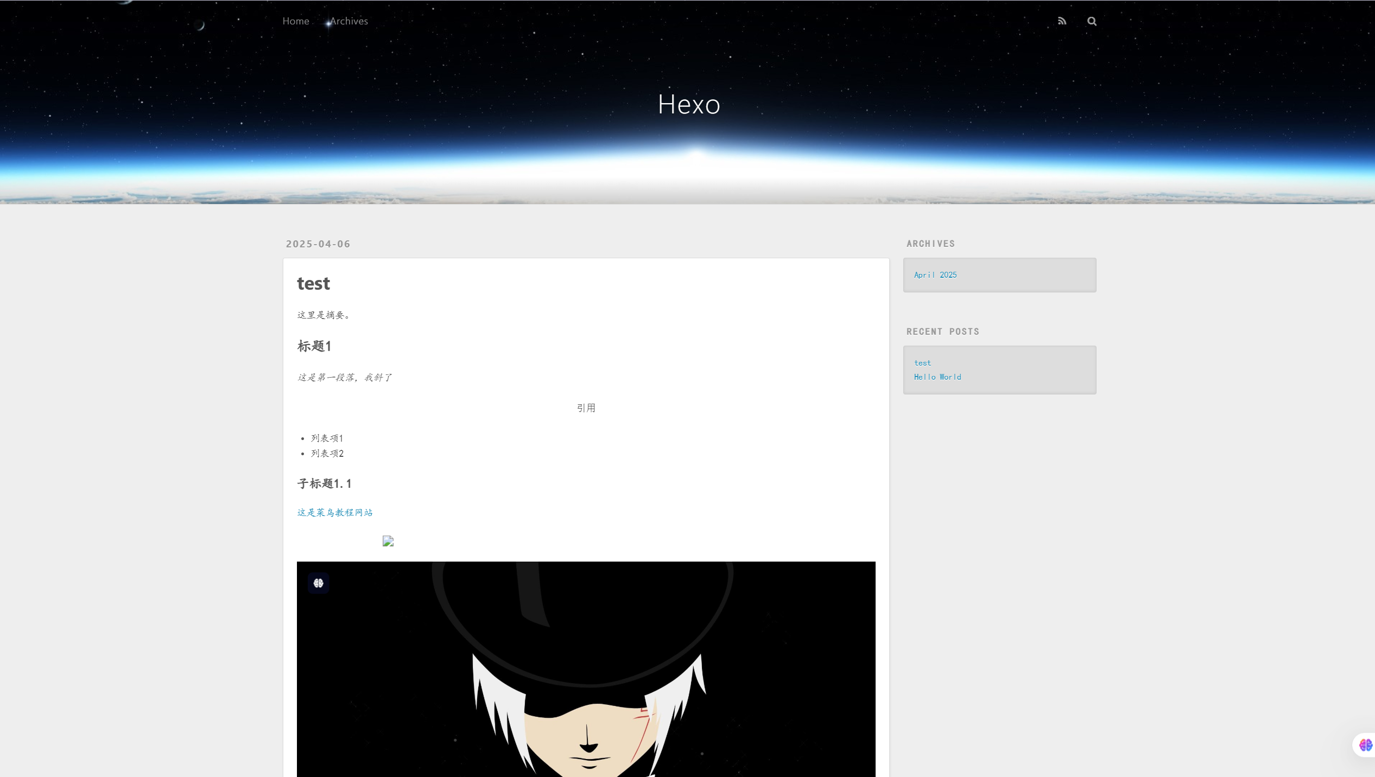Open the 2025-04-06 post date link
This screenshot has height=777, width=1375.
coord(318,244)
